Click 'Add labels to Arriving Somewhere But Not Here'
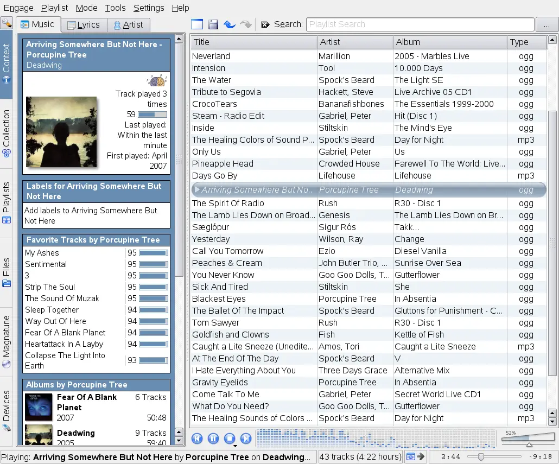 coord(90,215)
